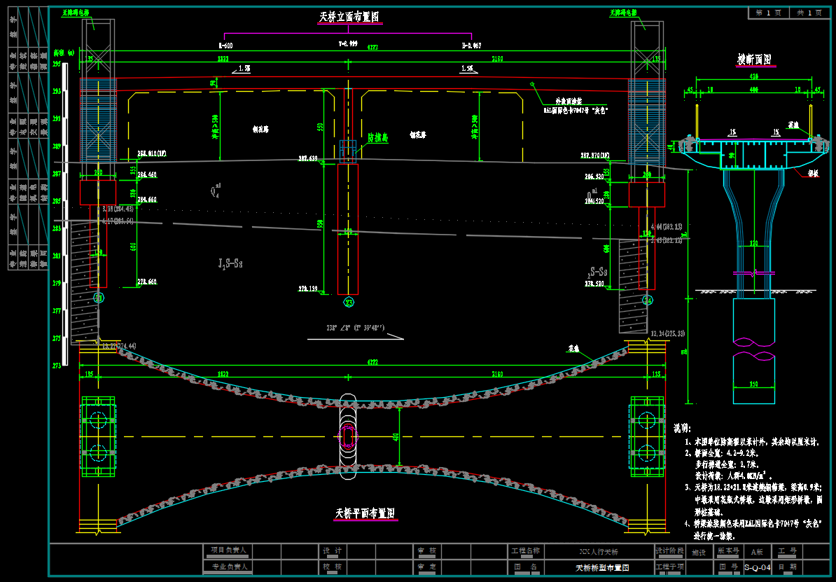Select the S-Q-04 drawing number cell

tap(757, 567)
